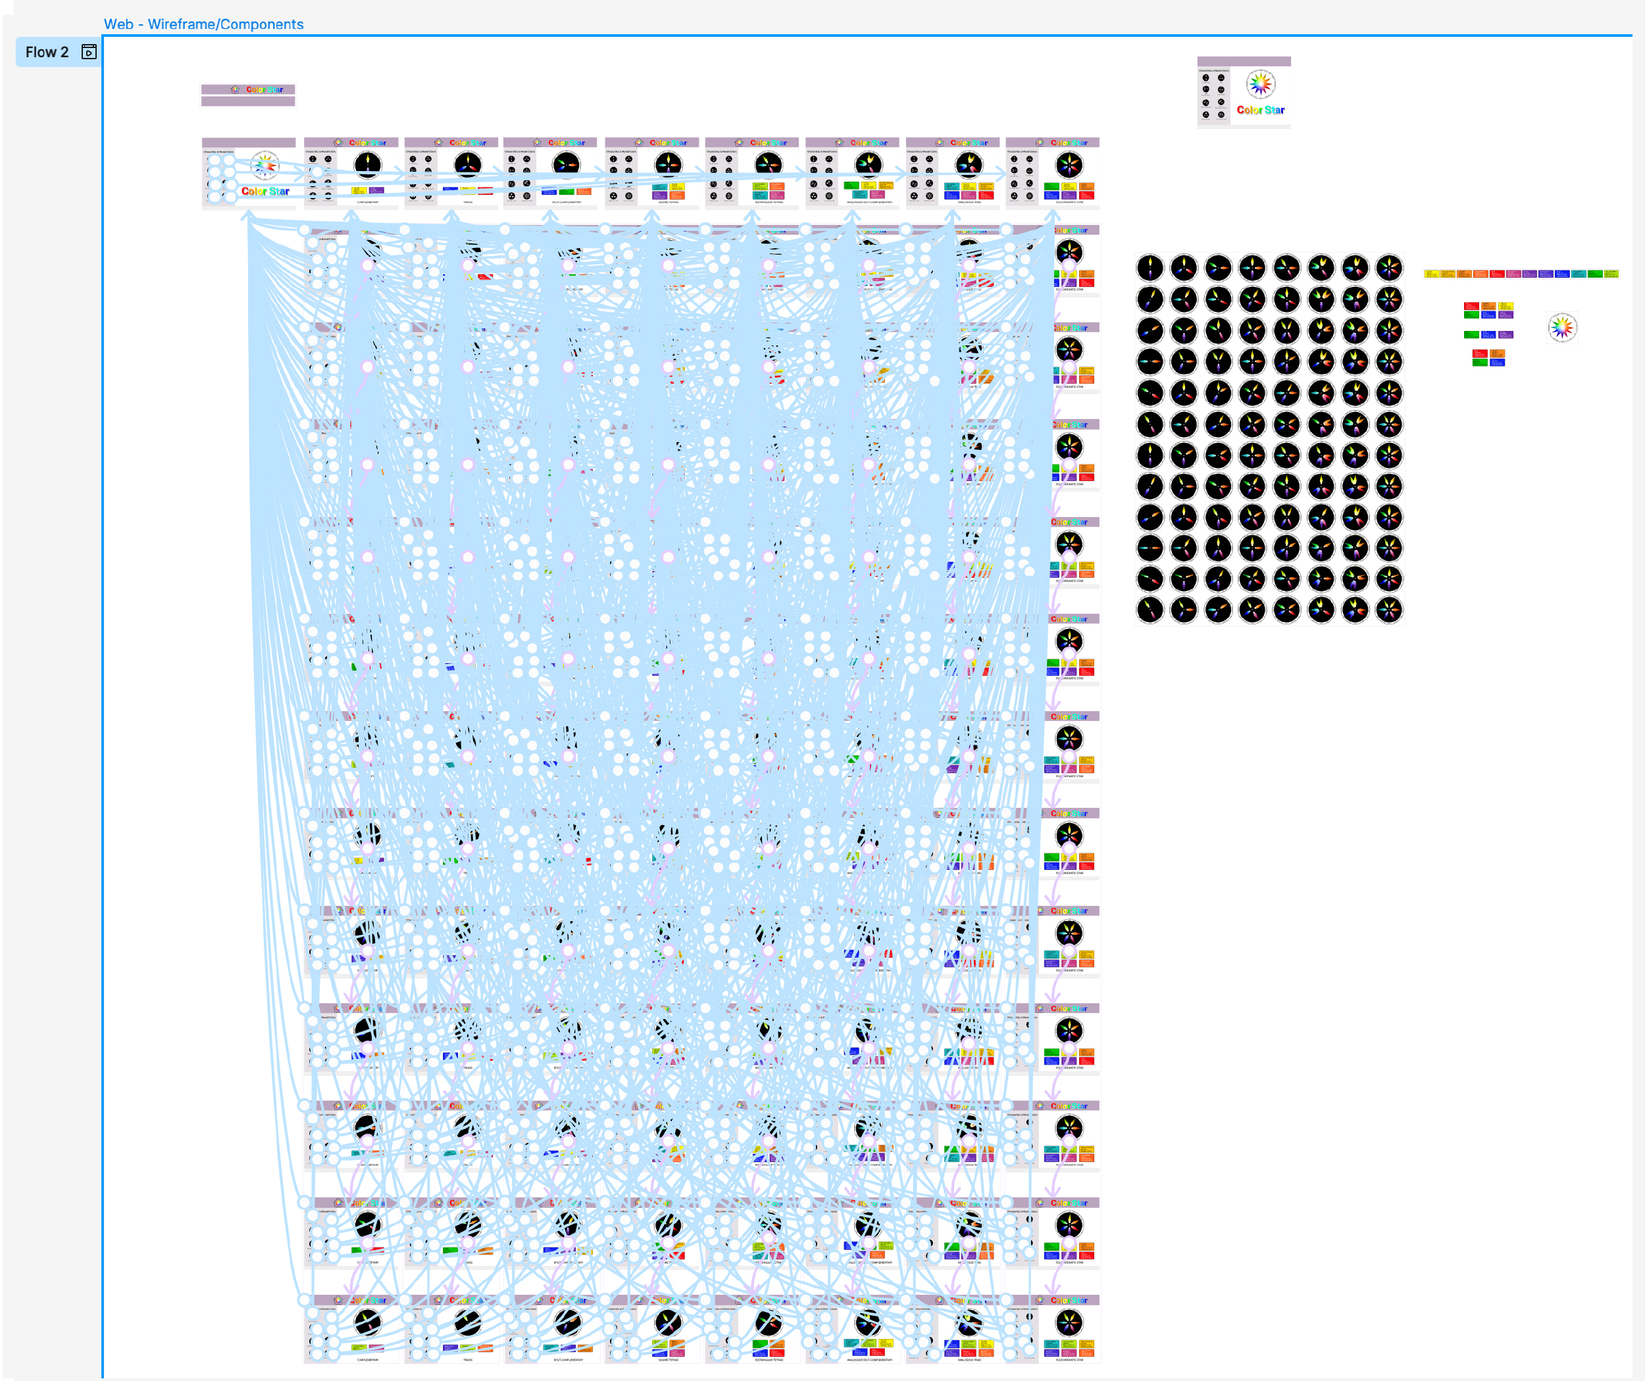Click the black color disc in the top-row SQUARE TETRAD frame
Image resolution: width=1645 pixels, height=1381 pixels.
[668, 164]
